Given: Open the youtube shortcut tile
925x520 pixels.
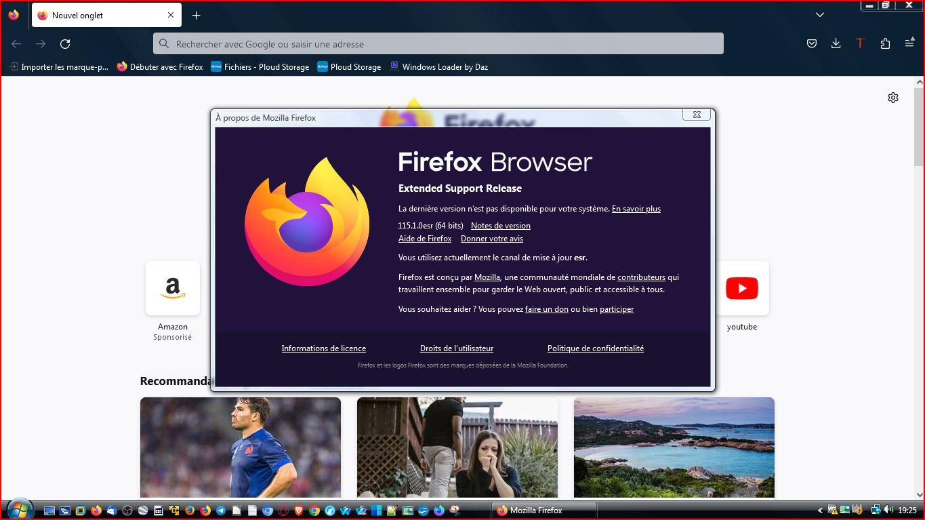Looking at the screenshot, I should click(x=742, y=288).
